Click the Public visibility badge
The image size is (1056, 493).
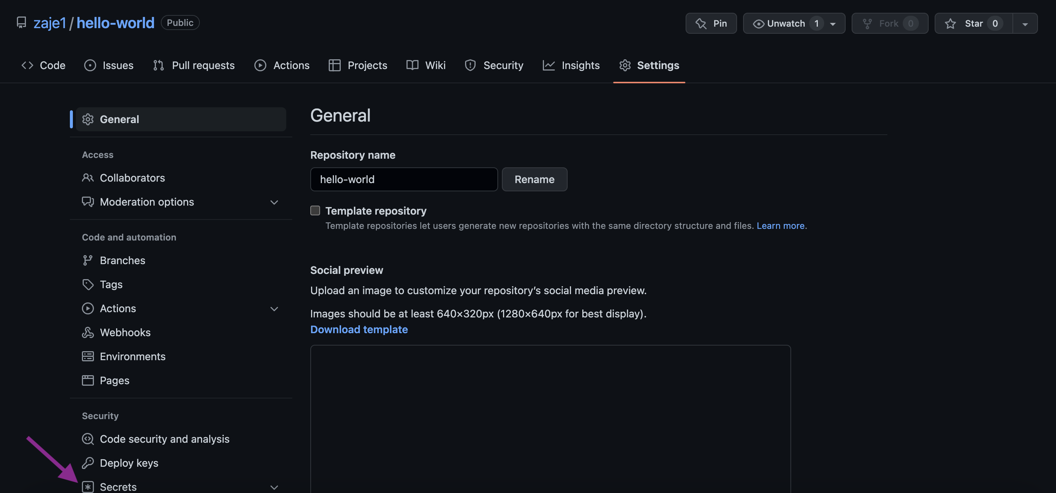pyautogui.click(x=180, y=23)
